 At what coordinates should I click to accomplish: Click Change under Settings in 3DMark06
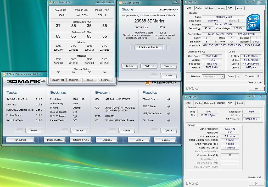point(80,131)
